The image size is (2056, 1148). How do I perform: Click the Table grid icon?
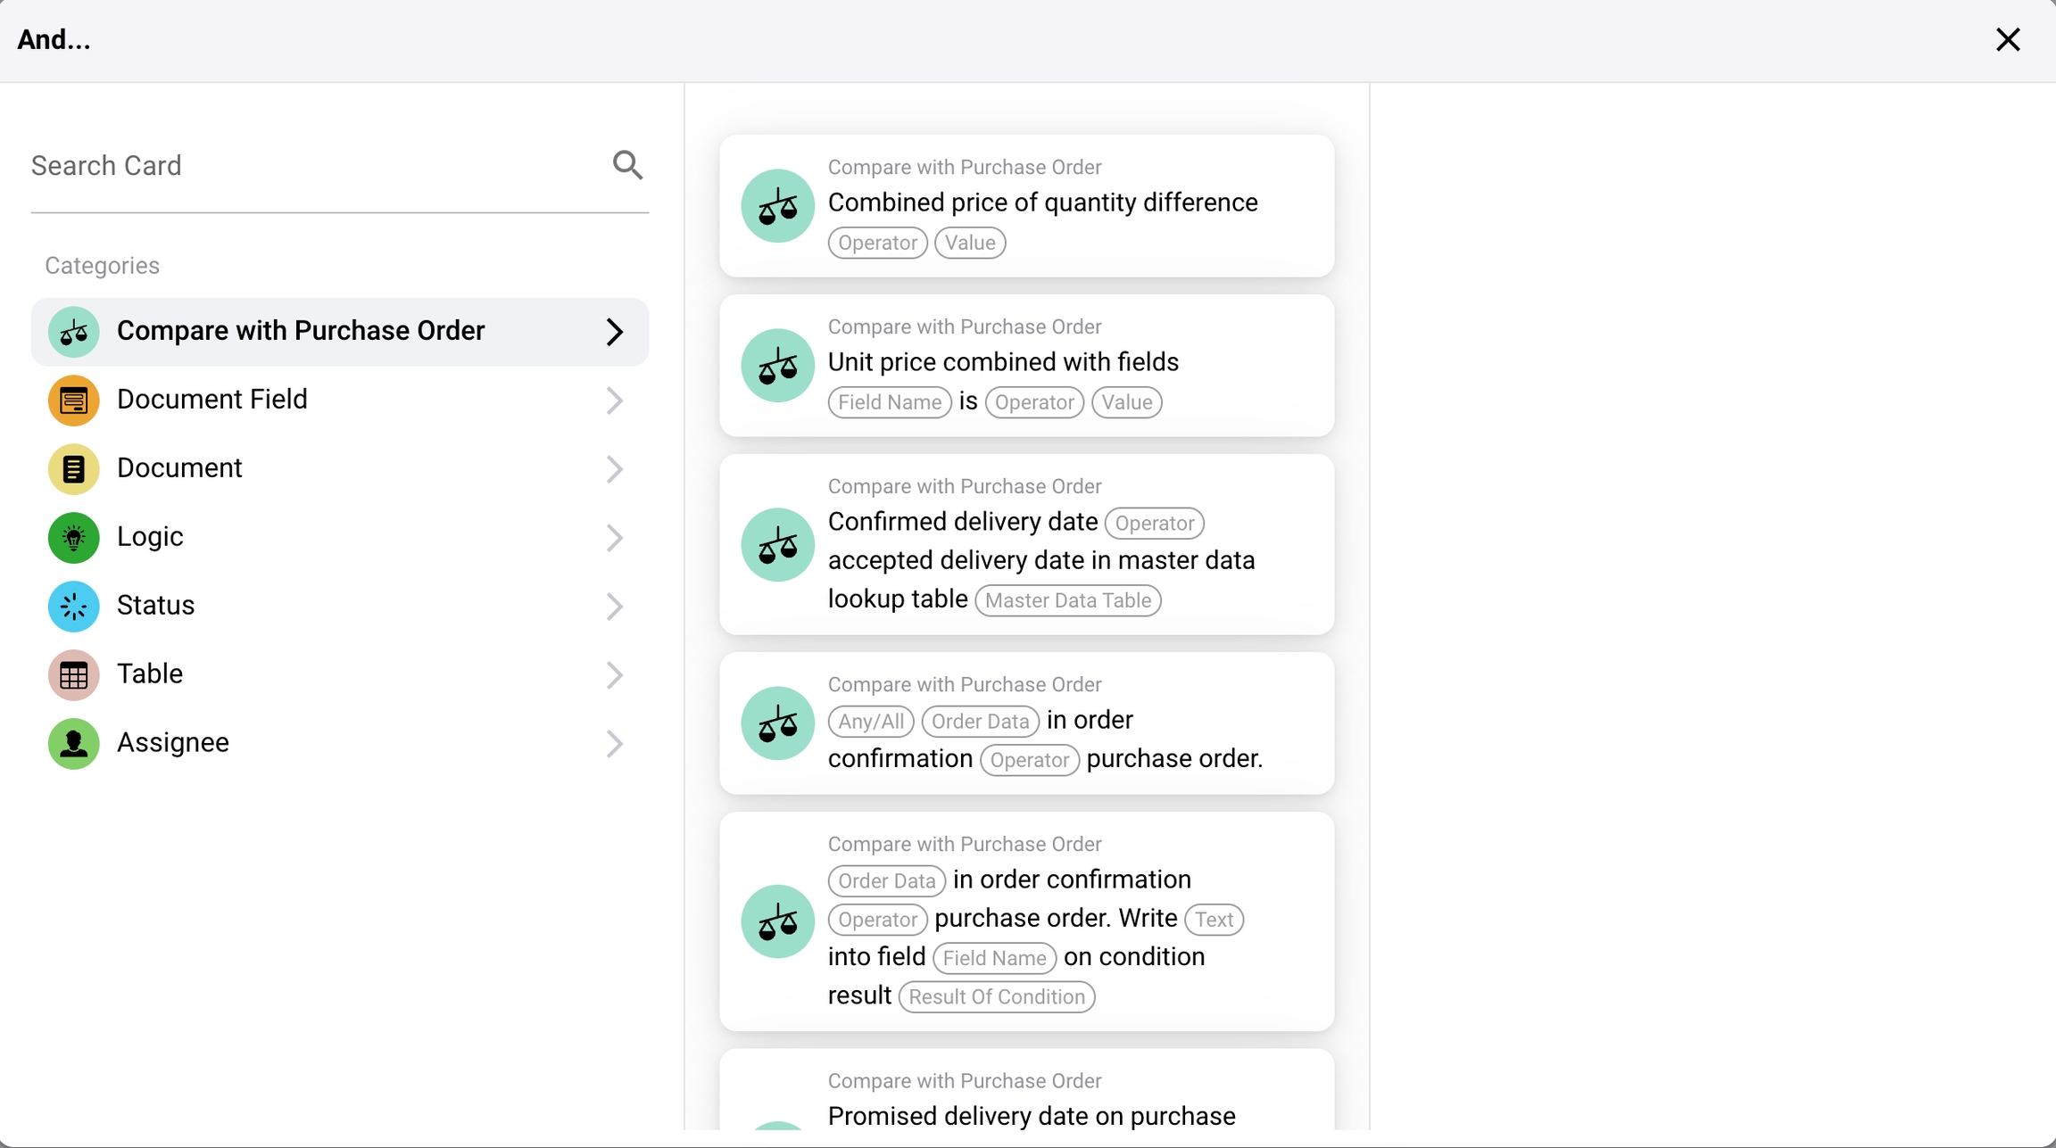[73, 675]
